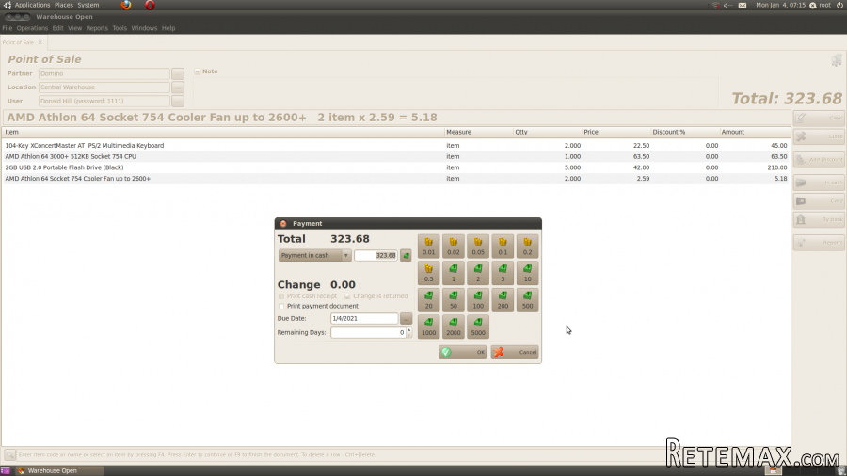Click the Item column header
Image resolution: width=847 pixels, height=476 pixels.
tap(223, 132)
